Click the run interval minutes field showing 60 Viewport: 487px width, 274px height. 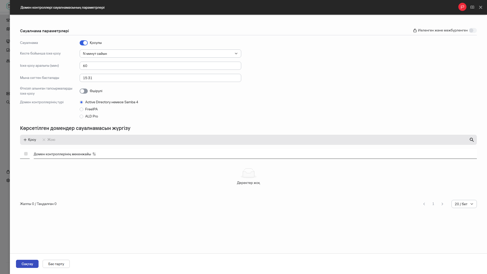tap(160, 66)
